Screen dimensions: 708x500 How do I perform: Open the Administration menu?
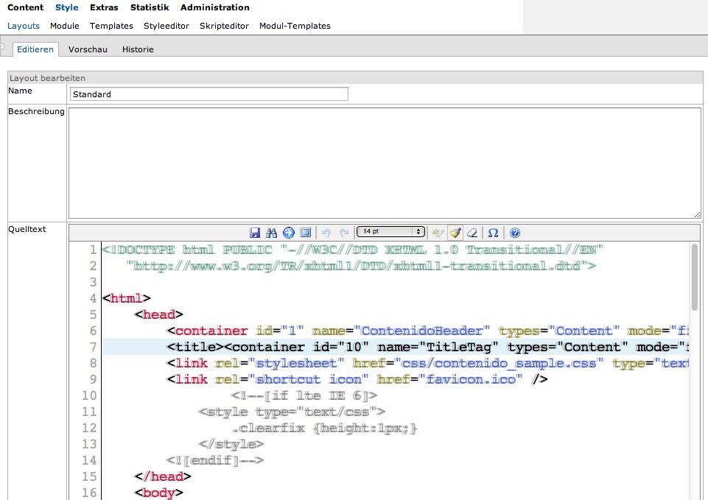[x=214, y=7]
